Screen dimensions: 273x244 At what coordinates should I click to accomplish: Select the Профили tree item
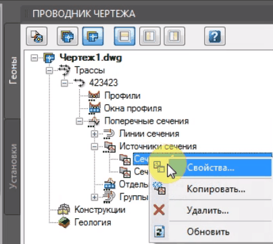[x=122, y=95]
